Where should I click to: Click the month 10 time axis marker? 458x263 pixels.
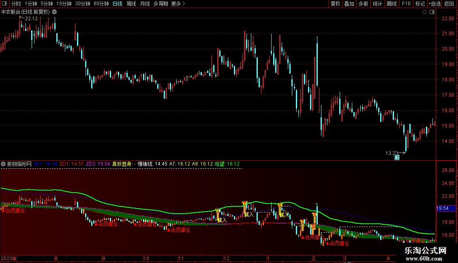pyautogui.click(x=146, y=258)
